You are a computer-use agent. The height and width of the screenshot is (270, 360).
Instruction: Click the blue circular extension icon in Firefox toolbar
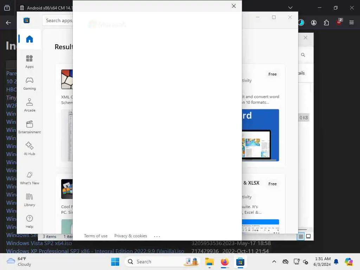[301, 22]
